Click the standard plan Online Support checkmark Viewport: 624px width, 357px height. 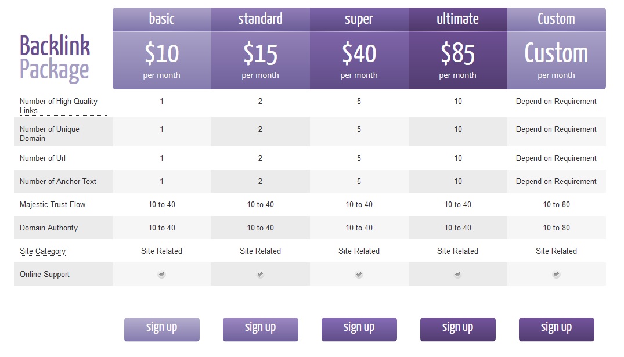260,275
